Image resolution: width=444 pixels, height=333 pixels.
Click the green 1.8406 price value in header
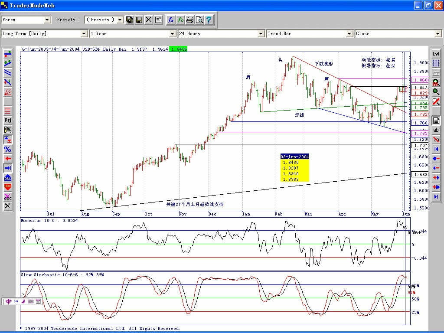click(x=178, y=49)
